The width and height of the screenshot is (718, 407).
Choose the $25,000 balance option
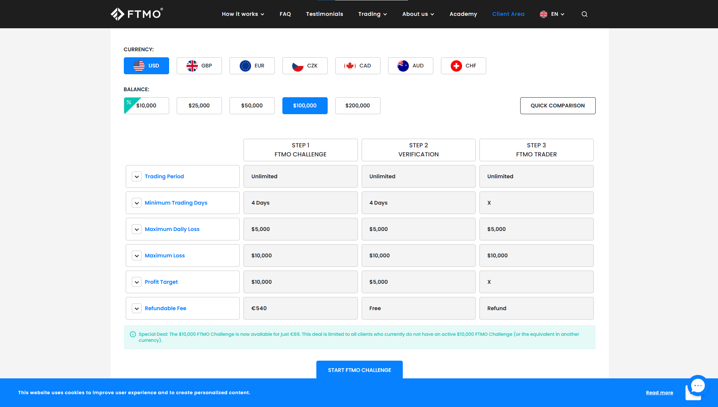(199, 106)
